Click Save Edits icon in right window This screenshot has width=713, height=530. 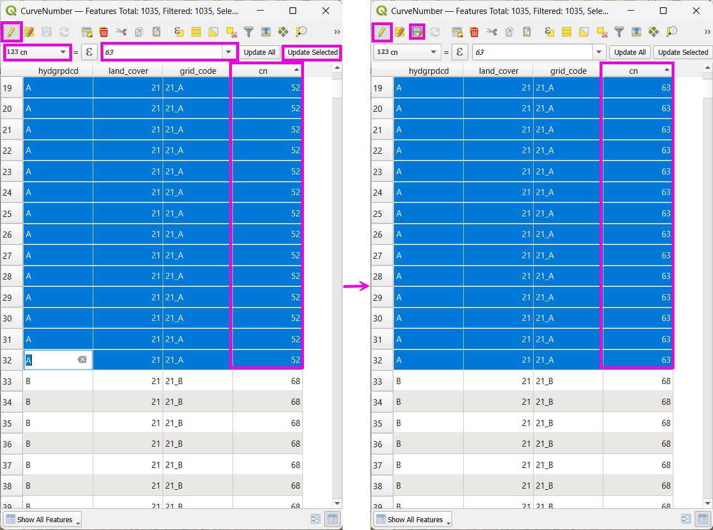417,32
